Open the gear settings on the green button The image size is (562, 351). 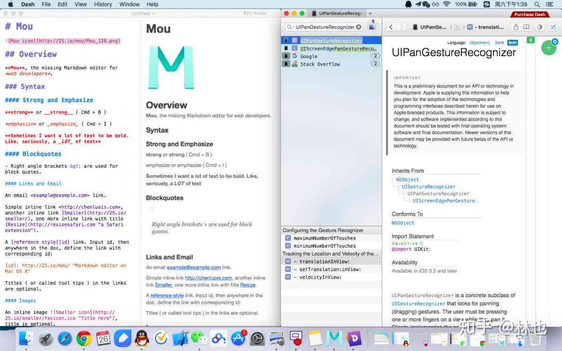pyautogui.click(x=555, y=42)
